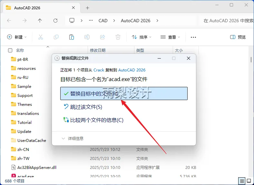
Task: Select the Update folder
Action: pos(21,131)
